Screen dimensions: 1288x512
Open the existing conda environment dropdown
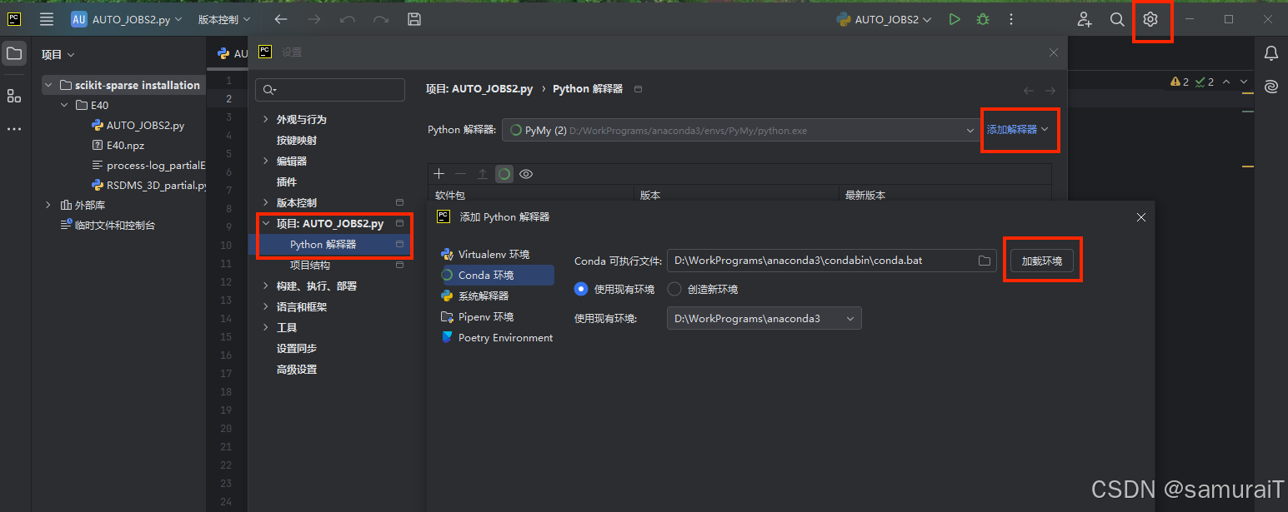(x=762, y=318)
